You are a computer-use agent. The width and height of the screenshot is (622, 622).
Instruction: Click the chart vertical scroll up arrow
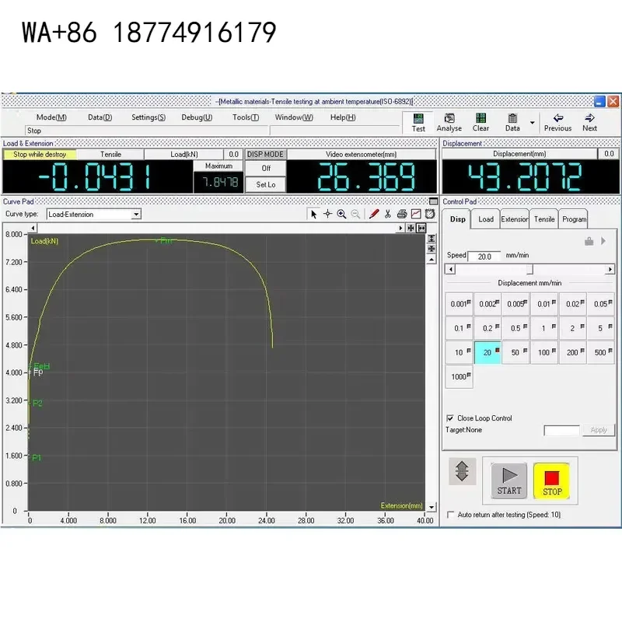[x=432, y=260]
